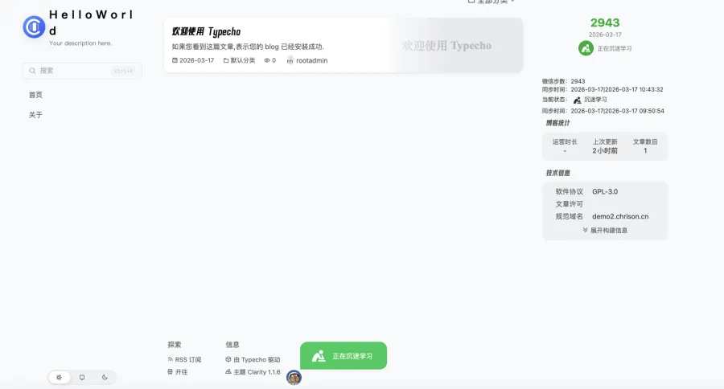The width and height of the screenshot is (724, 389).
Task: Click the 信息 footer heading
Action: (232, 345)
